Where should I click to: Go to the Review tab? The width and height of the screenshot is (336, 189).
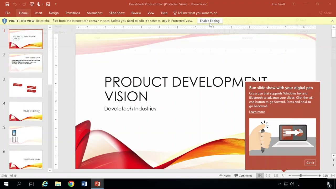(x=136, y=13)
